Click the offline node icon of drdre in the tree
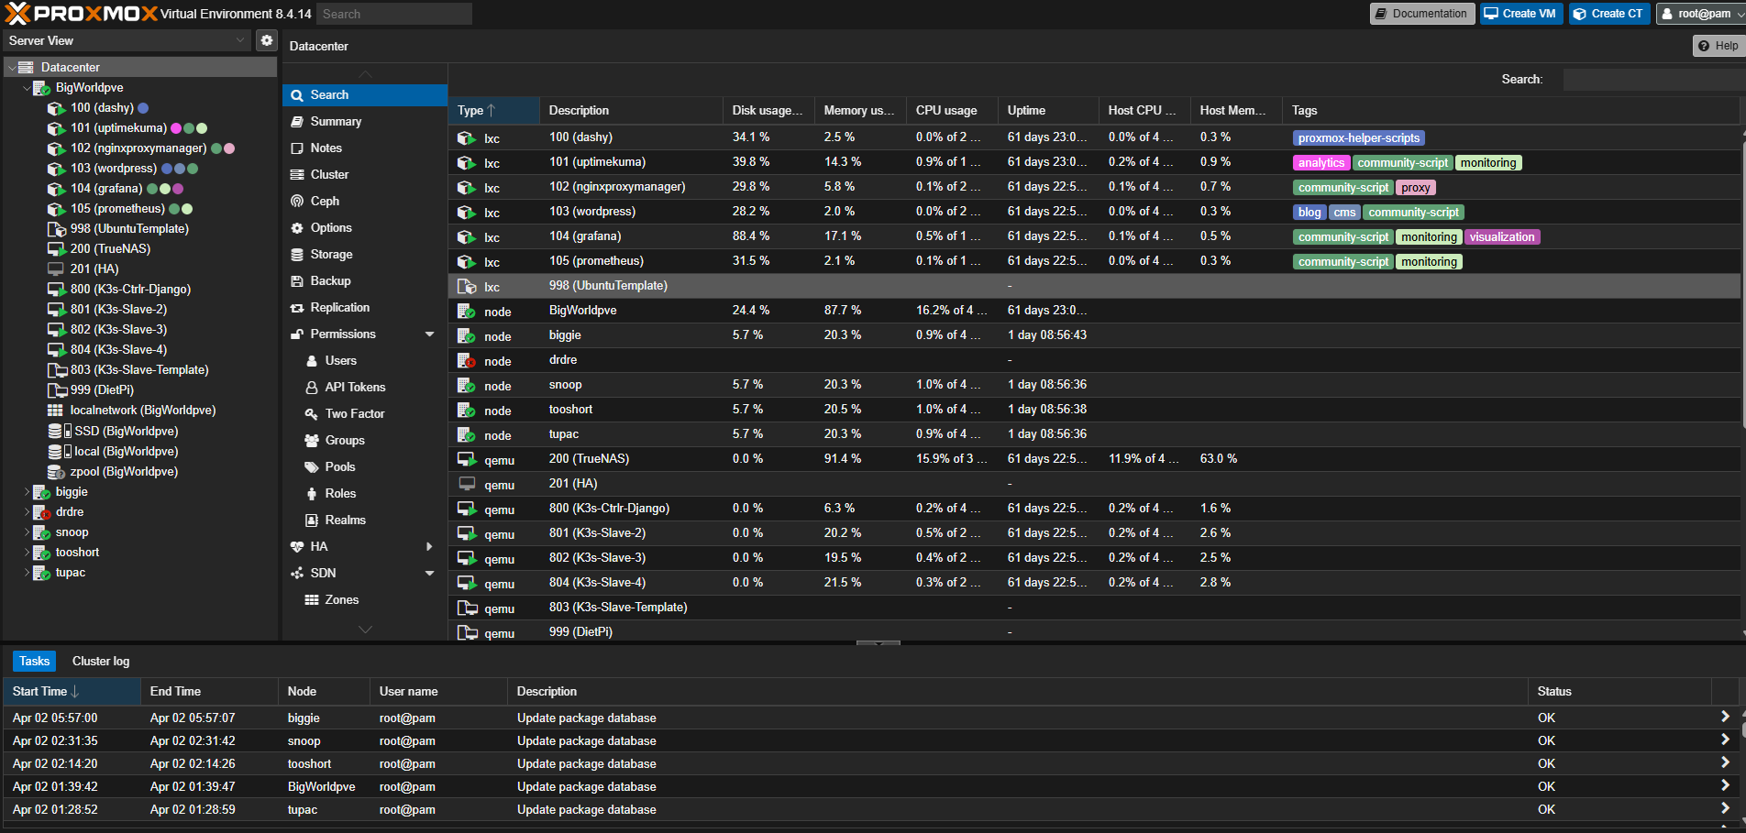Screen dimensions: 1746x833 coord(41,512)
